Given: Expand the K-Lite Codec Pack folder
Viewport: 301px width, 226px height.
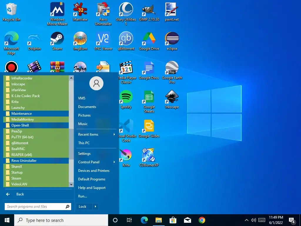Looking at the screenshot, I should [36, 96].
